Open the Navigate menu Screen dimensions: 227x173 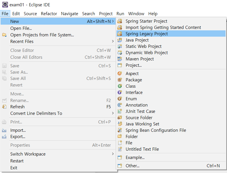(70, 14)
